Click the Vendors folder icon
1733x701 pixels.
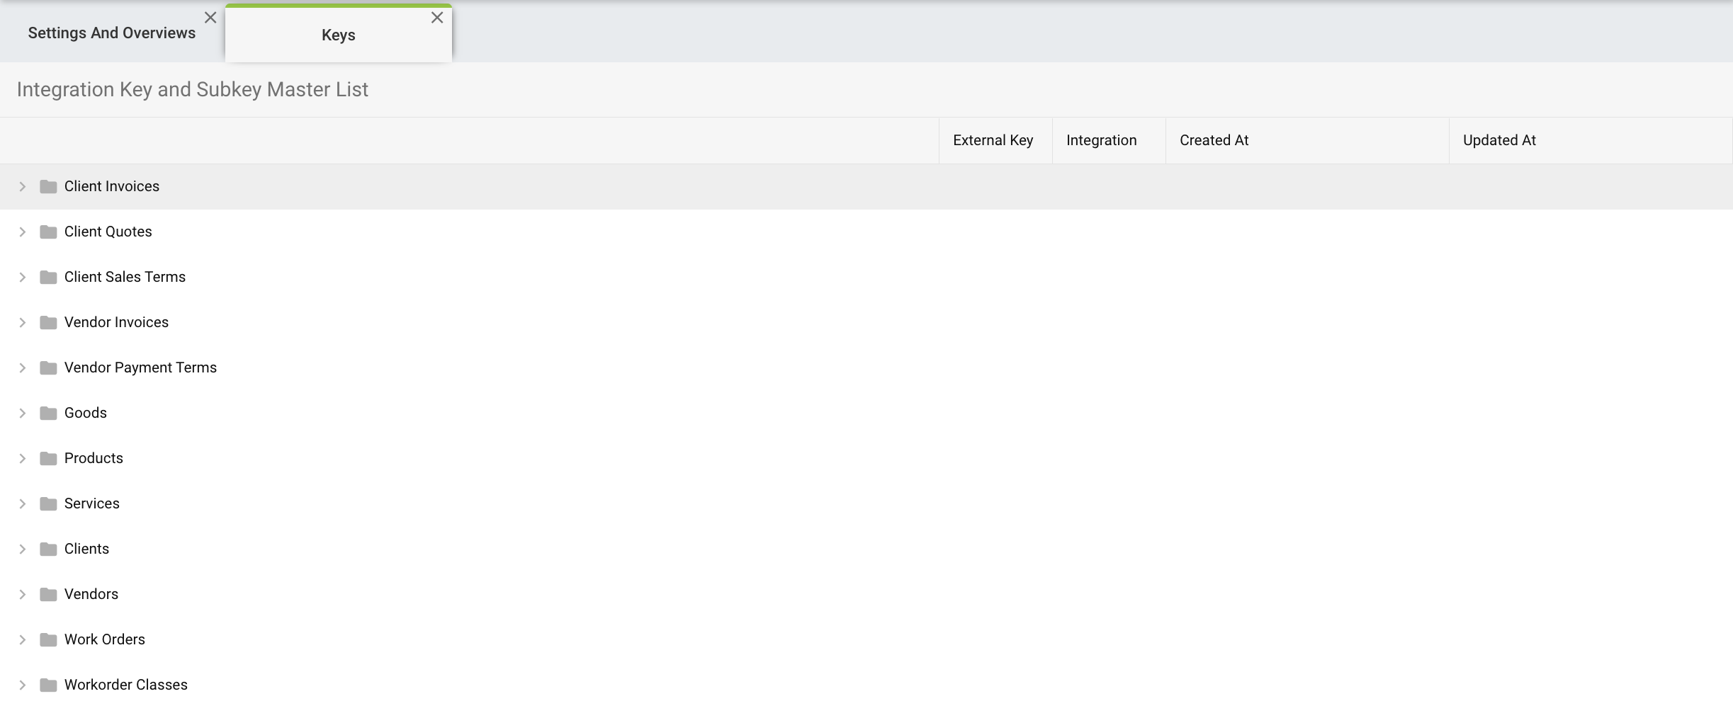pos(47,594)
